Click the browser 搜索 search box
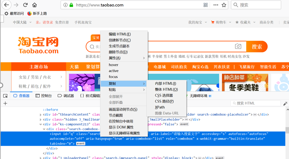289x159 pixels. click(x=256, y=5)
